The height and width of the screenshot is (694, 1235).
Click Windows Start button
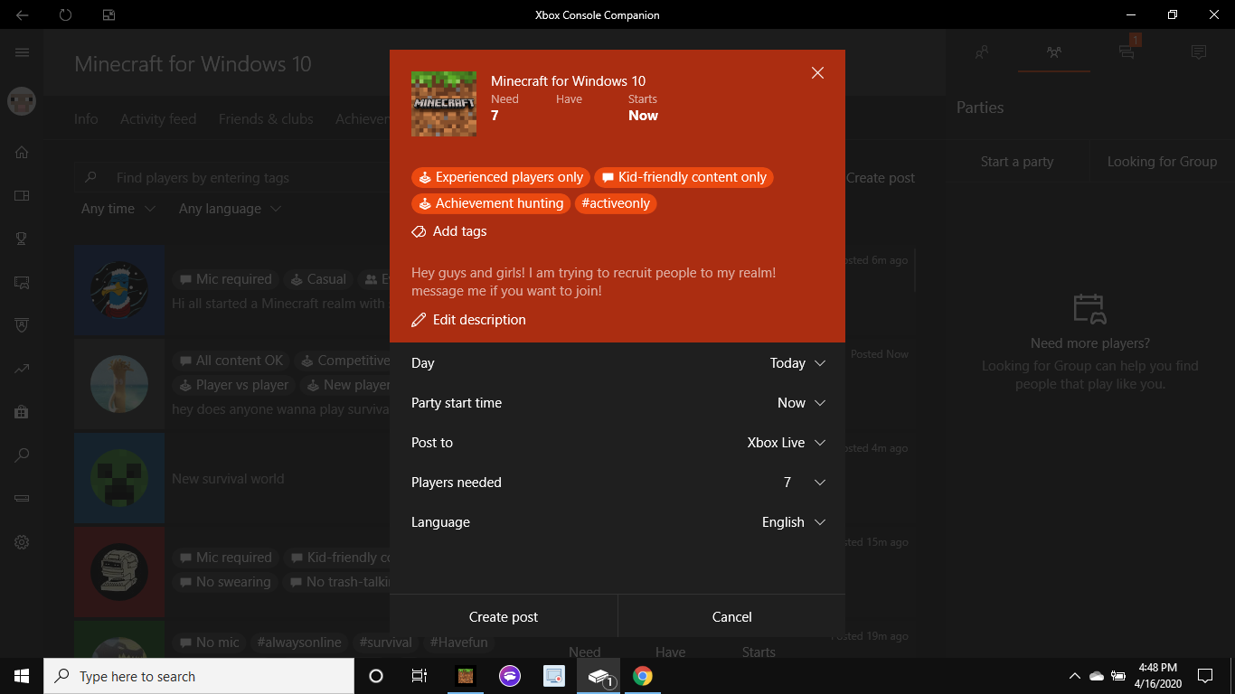[22, 676]
